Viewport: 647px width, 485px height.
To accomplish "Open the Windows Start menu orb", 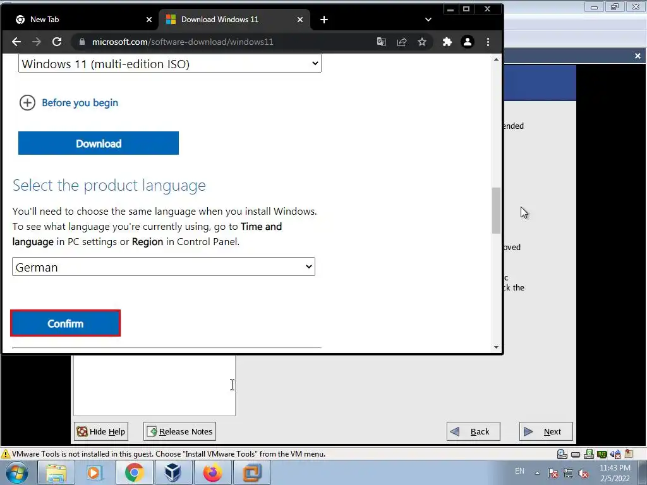I will pos(16,472).
